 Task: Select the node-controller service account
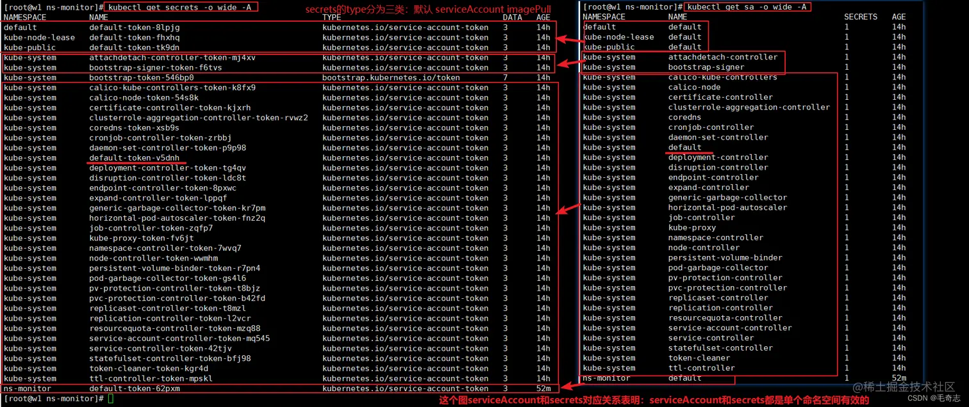(704, 248)
